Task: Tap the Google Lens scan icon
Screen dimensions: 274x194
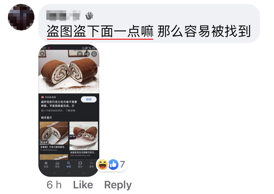Action: coord(80,54)
